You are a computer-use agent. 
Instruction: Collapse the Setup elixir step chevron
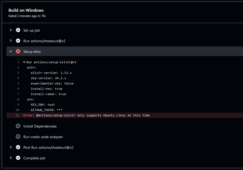11,52
